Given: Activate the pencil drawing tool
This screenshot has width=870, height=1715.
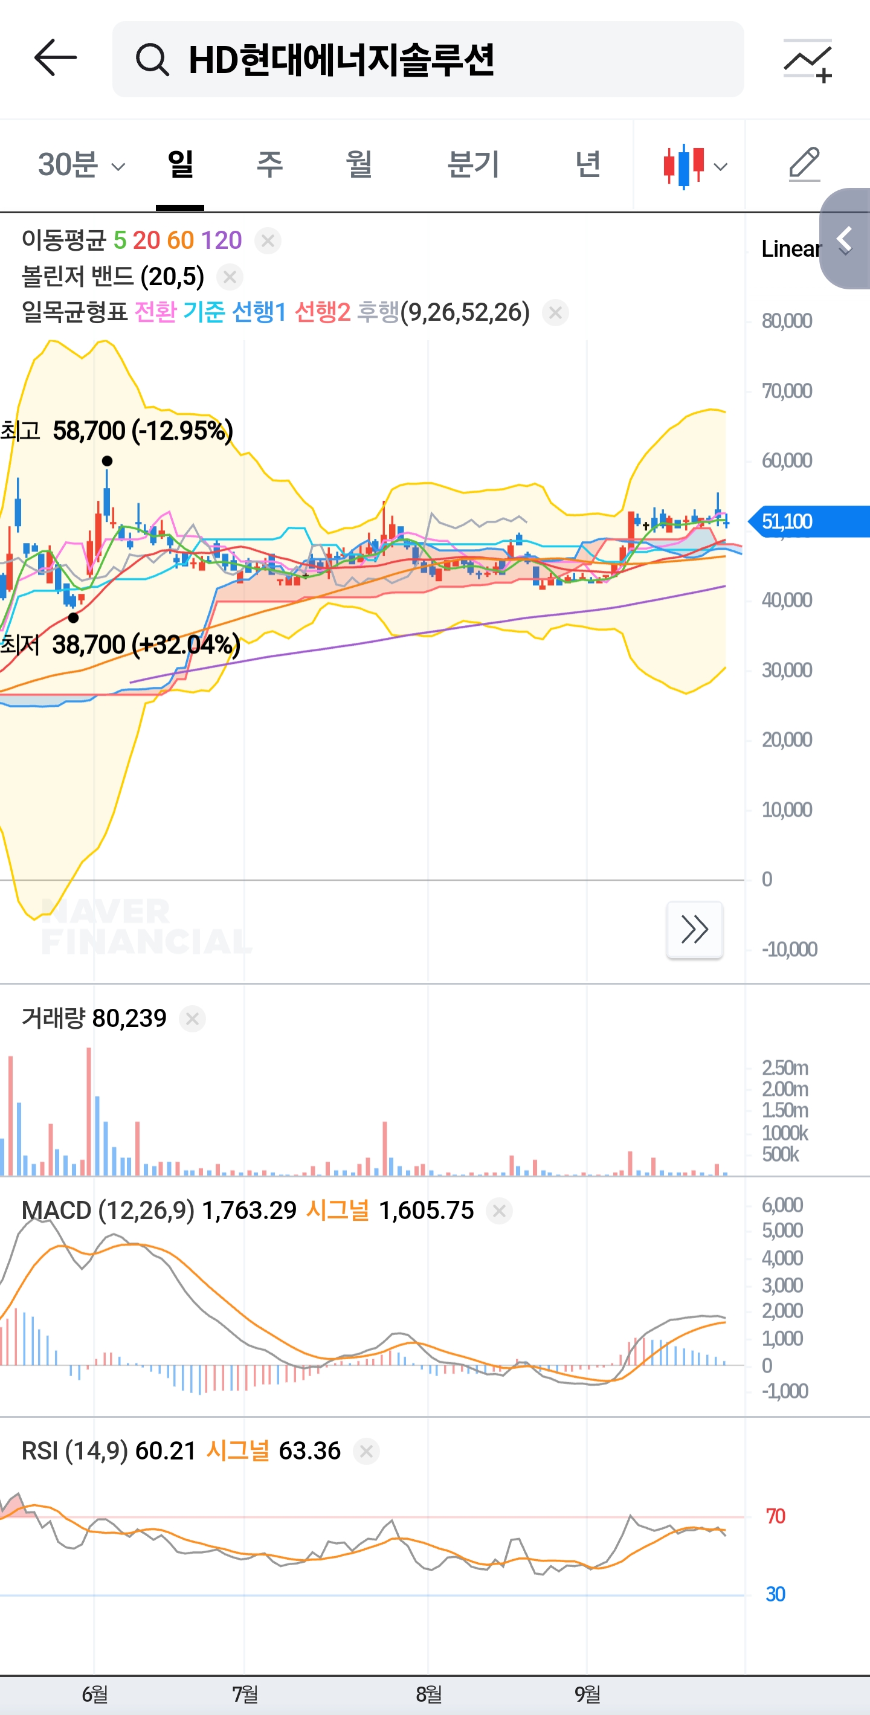Looking at the screenshot, I should (804, 164).
